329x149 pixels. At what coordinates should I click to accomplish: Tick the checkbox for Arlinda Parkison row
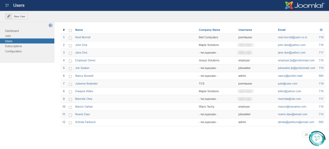click(x=70, y=123)
